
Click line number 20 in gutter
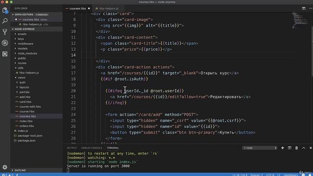point(73,91)
